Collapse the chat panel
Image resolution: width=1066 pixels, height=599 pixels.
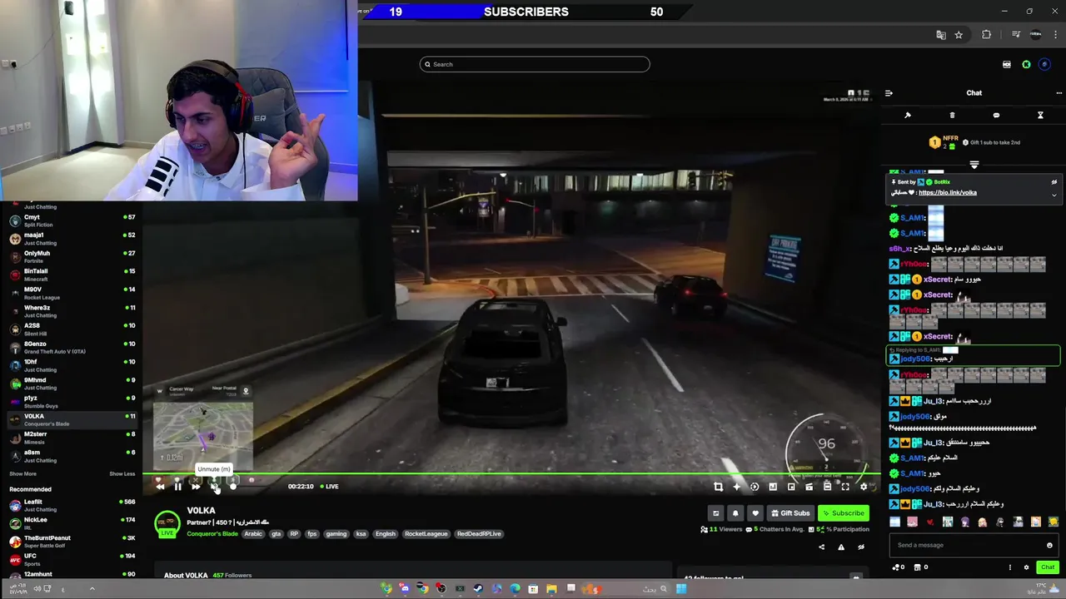(x=889, y=93)
